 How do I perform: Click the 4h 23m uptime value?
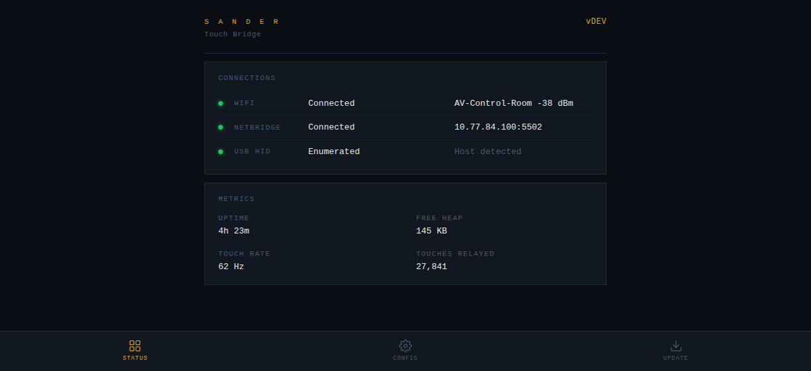234,231
